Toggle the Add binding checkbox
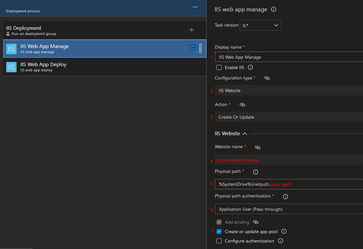 coord(219,222)
